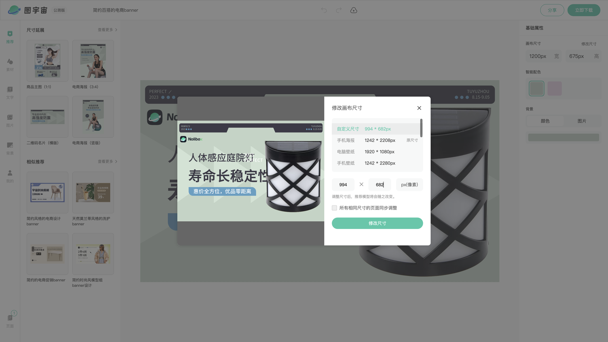Open the 商品主图 (1:1) thumbnail
608x342 pixels.
click(x=47, y=61)
